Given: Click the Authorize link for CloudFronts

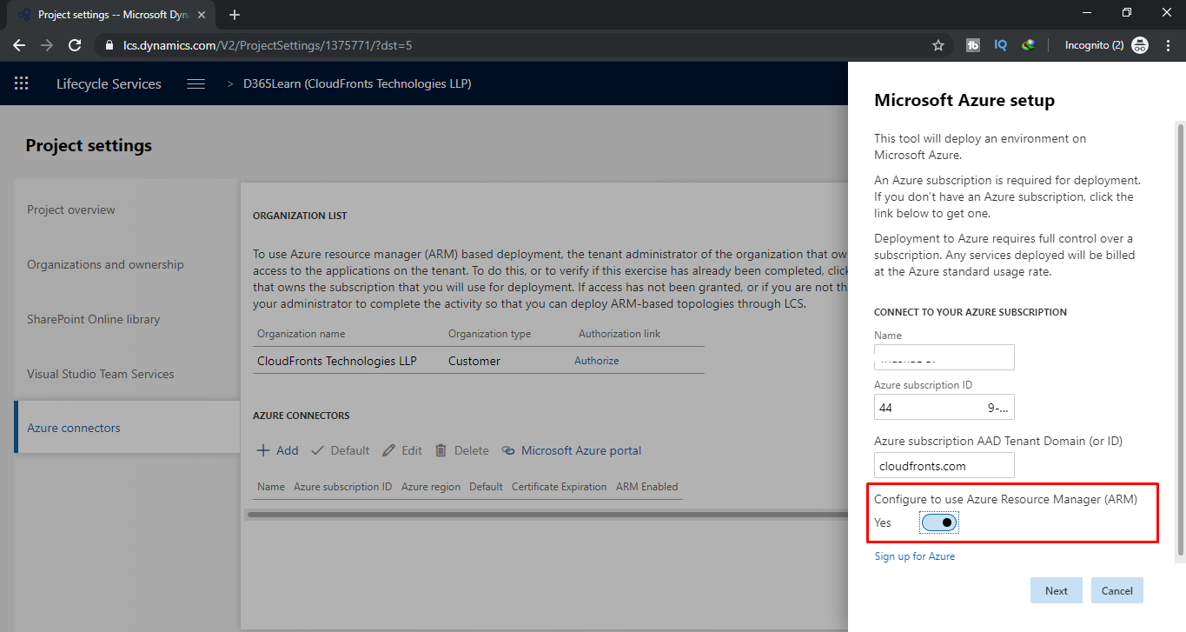Looking at the screenshot, I should (597, 361).
